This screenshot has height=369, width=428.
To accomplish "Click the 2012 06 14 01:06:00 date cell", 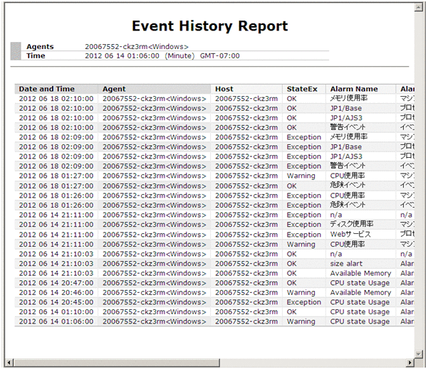I will 56,321.
